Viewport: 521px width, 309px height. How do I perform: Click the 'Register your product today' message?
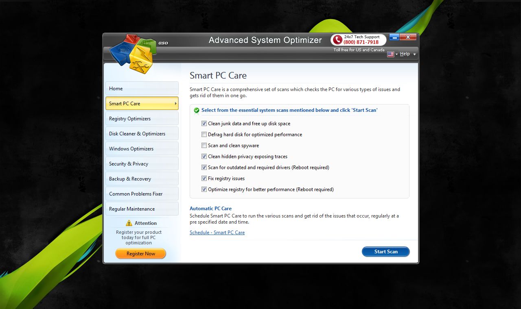[139, 237]
